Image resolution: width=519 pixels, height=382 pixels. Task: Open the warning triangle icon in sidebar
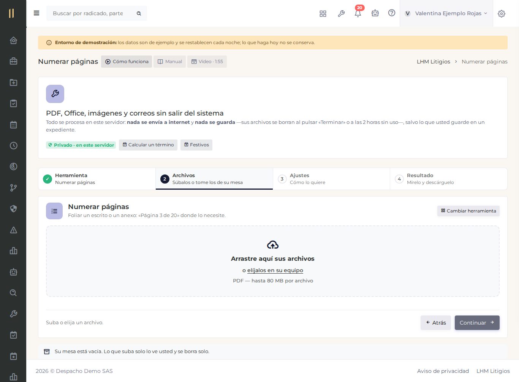[x=13, y=230]
